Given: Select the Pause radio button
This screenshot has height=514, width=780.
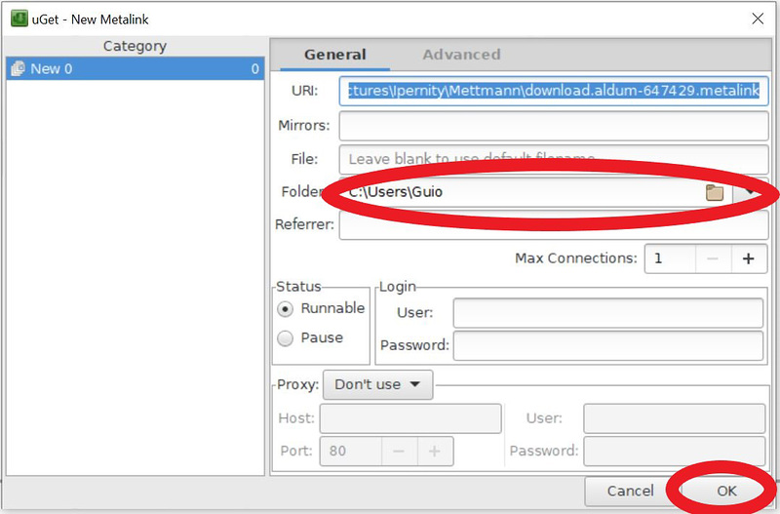Looking at the screenshot, I should 285,338.
